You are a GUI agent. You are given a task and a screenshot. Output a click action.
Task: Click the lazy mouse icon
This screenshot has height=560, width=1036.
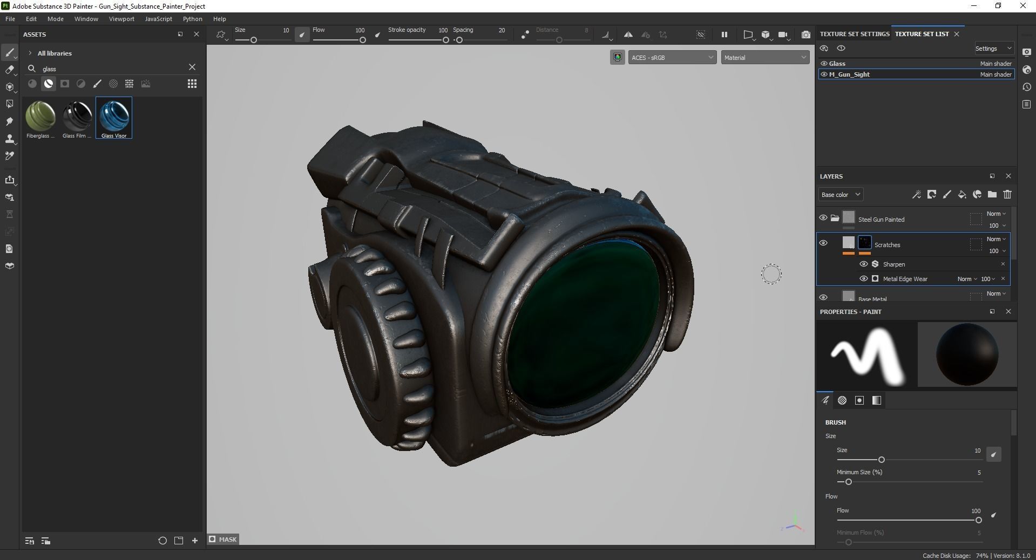tap(525, 35)
